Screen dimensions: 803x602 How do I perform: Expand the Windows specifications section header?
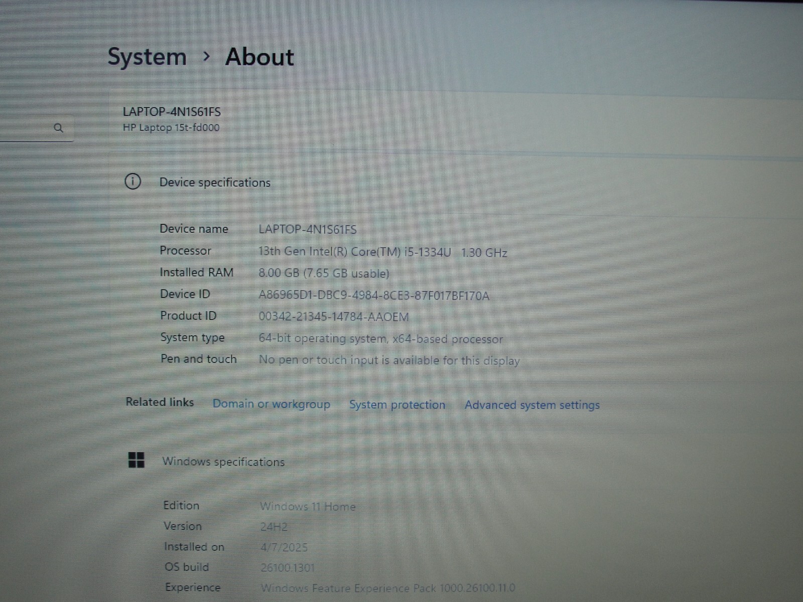point(223,462)
